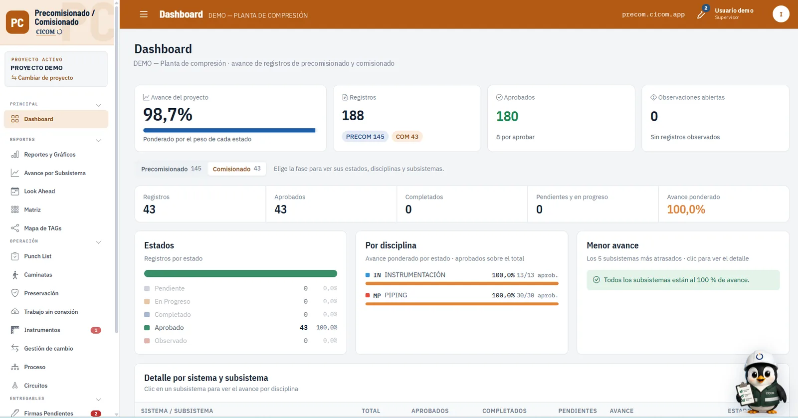The height and width of the screenshot is (418, 798).
Task: Click the Usuario demo Supervisor profile
Action: point(734,13)
